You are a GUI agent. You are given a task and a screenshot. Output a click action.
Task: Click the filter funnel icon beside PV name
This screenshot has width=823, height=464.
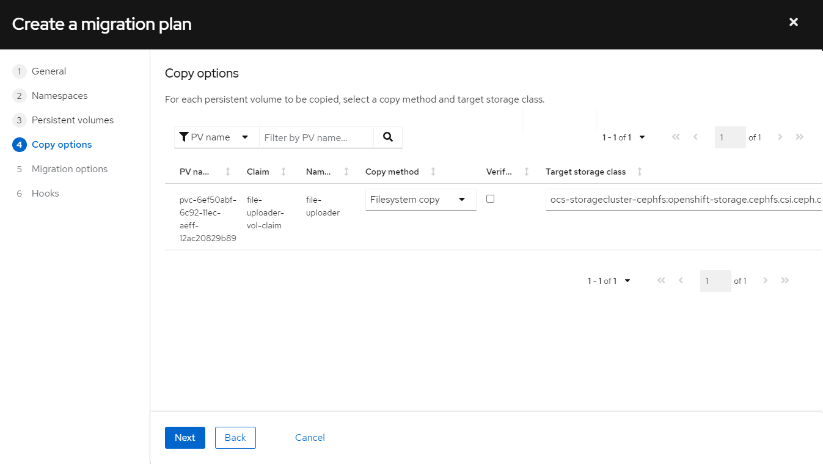click(x=183, y=137)
